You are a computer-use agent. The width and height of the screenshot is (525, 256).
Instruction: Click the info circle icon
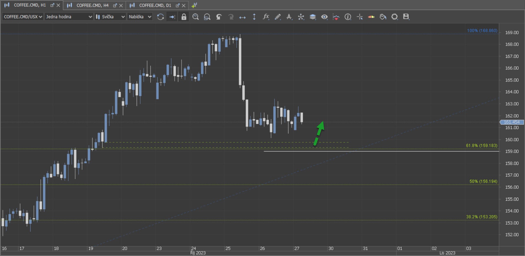point(348,17)
